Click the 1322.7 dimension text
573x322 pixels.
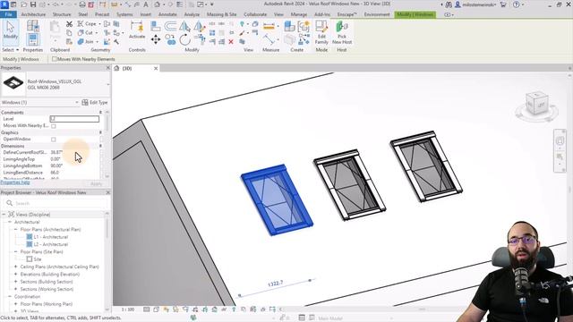[276, 284]
